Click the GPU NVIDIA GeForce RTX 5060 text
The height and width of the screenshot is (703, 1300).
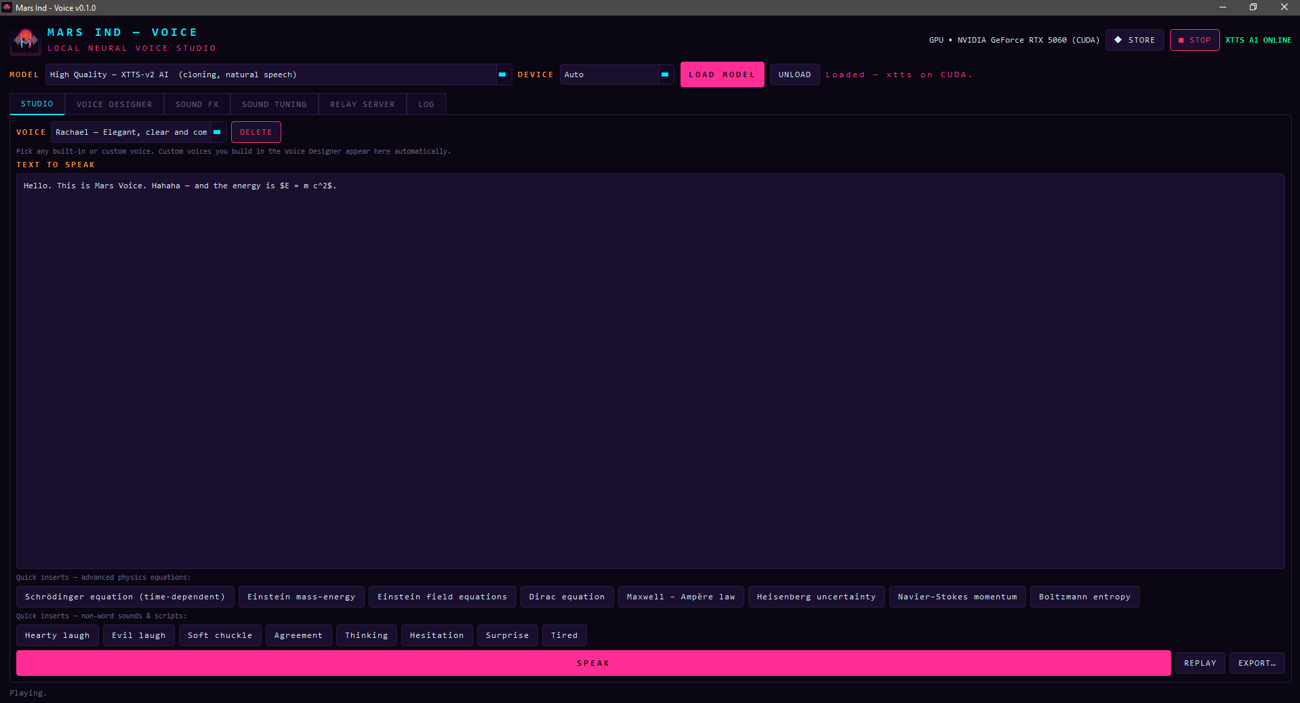pos(1014,40)
